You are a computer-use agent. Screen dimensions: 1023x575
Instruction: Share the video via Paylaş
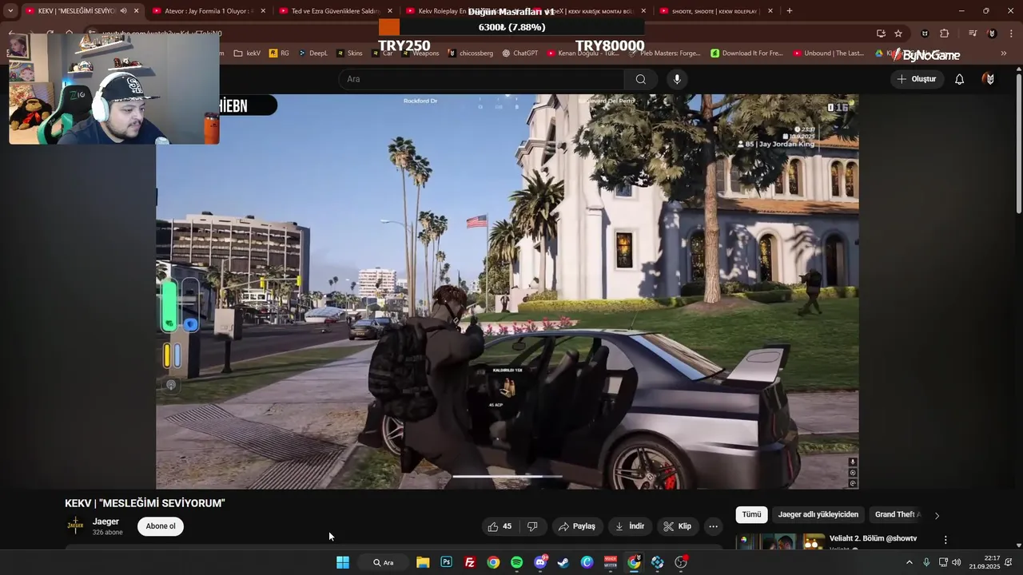(576, 526)
